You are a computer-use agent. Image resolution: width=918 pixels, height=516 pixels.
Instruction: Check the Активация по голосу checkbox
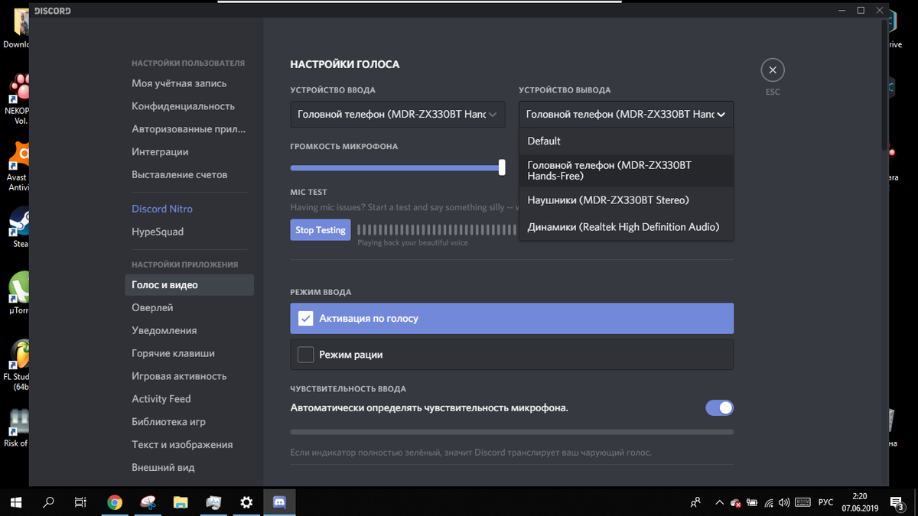306,319
